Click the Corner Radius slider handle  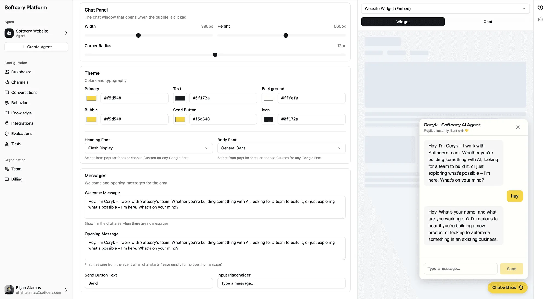click(215, 55)
